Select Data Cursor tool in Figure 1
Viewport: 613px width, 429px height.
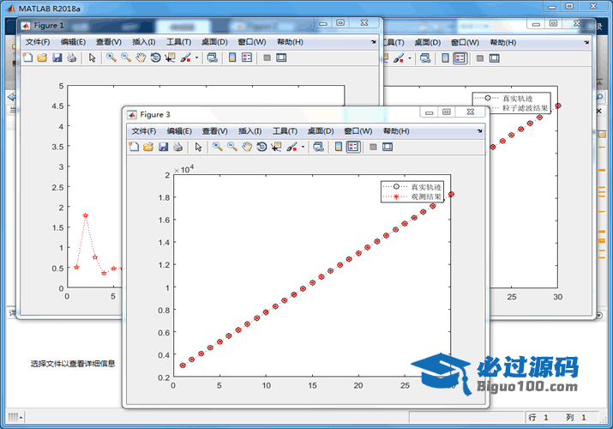click(x=170, y=57)
